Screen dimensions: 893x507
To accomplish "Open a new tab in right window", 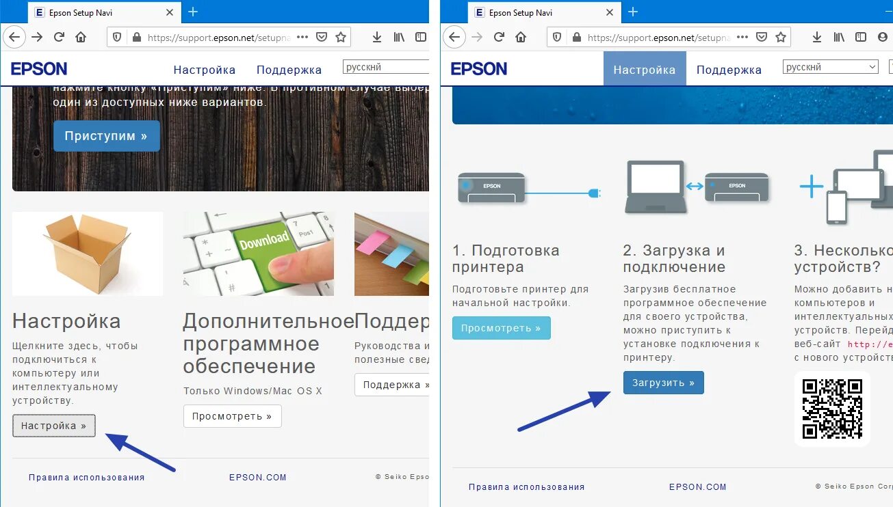I will click(x=633, y=12).
